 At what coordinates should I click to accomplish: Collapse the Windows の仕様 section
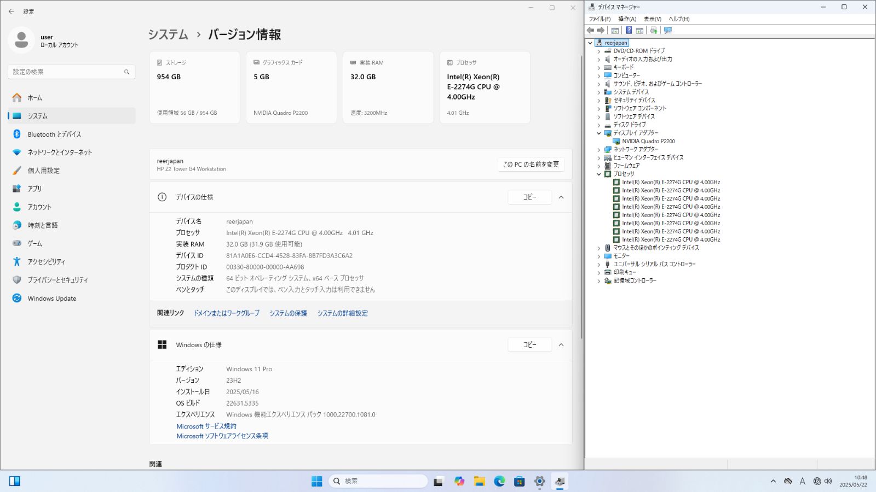pyautogui.click(x=561, y=345)
